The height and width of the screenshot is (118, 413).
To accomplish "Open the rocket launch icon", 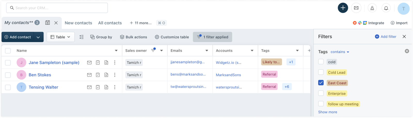I will click(x=372, y=8).
